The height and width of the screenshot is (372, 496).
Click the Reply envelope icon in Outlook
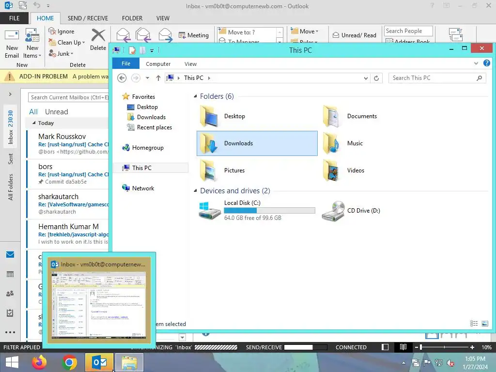123,35
